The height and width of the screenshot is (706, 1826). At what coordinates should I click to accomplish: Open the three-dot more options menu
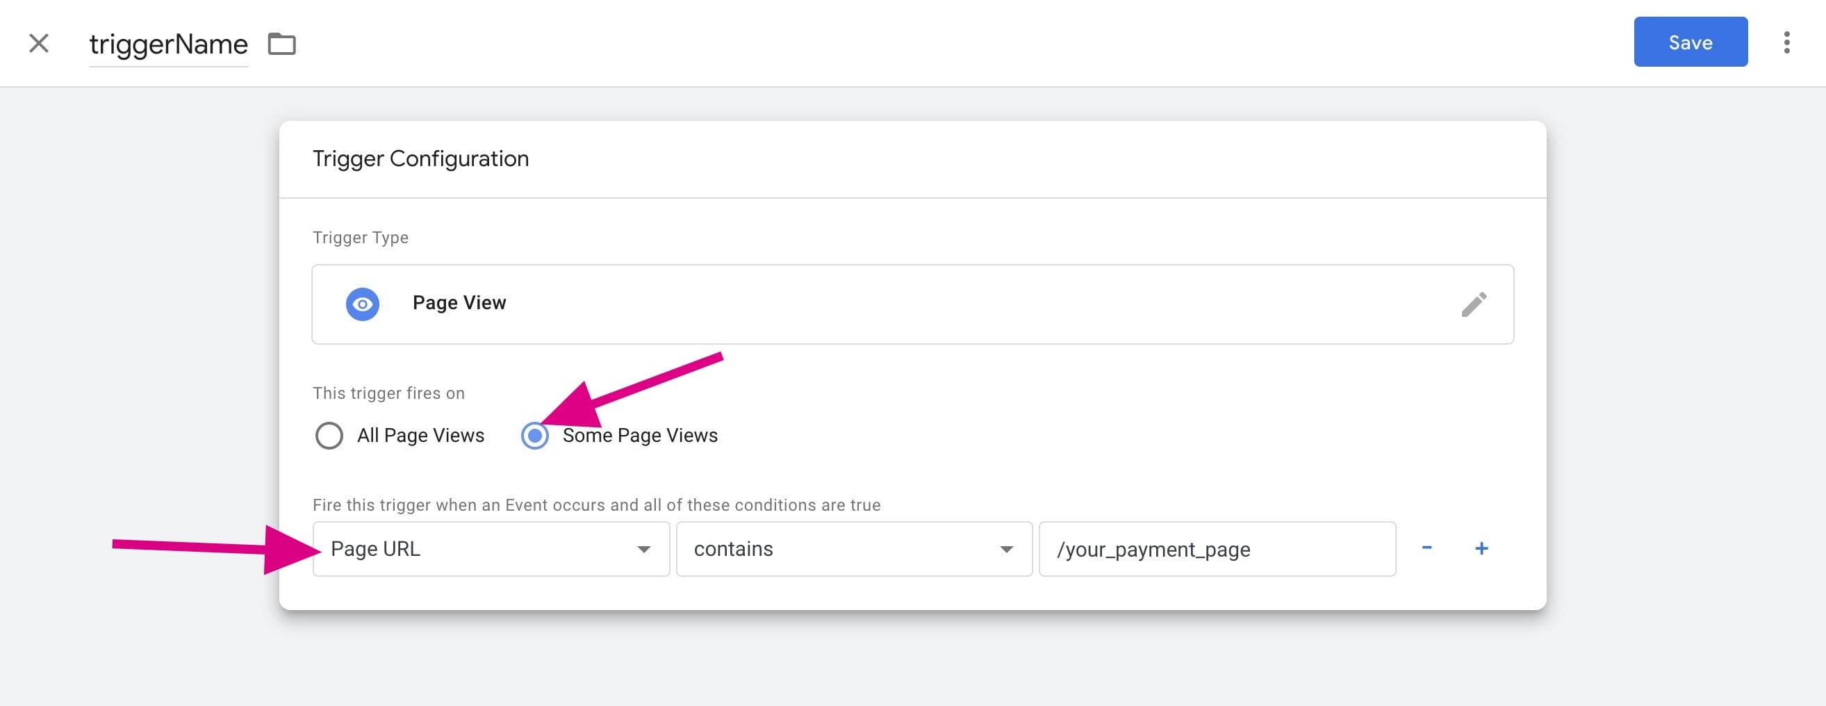pos(1786,42)
